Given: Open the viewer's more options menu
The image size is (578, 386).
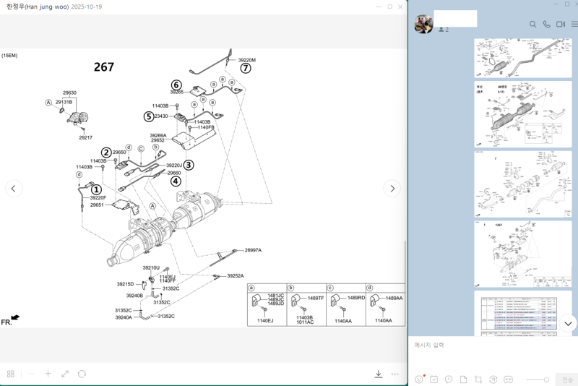Looking at the screenshot, I should point(394,374).
